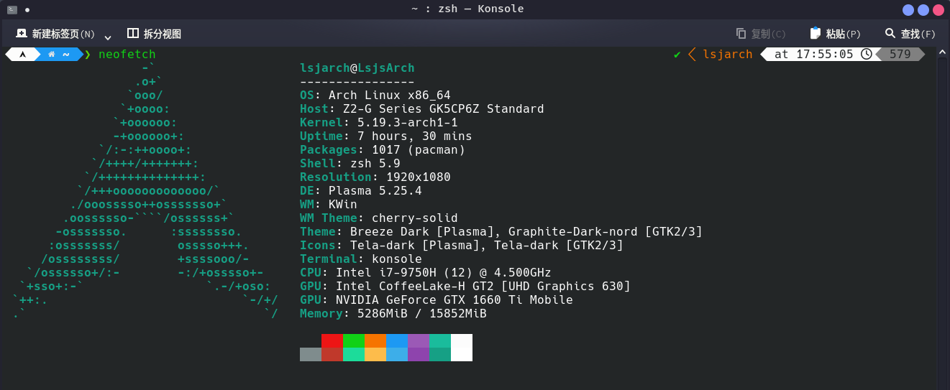
Task: Click the white color block in palette
Action: 462,348
